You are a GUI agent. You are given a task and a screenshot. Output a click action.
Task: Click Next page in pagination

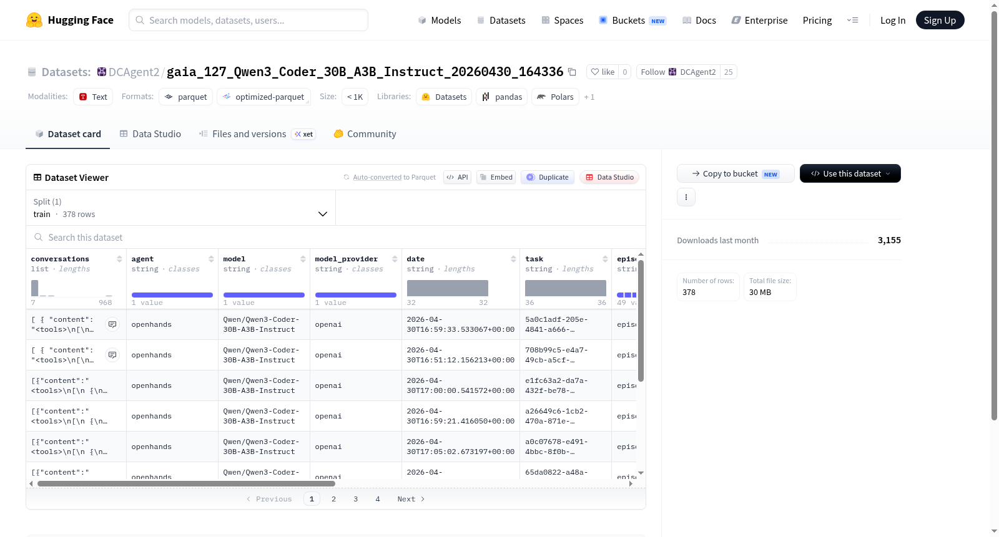click(411, 499)
